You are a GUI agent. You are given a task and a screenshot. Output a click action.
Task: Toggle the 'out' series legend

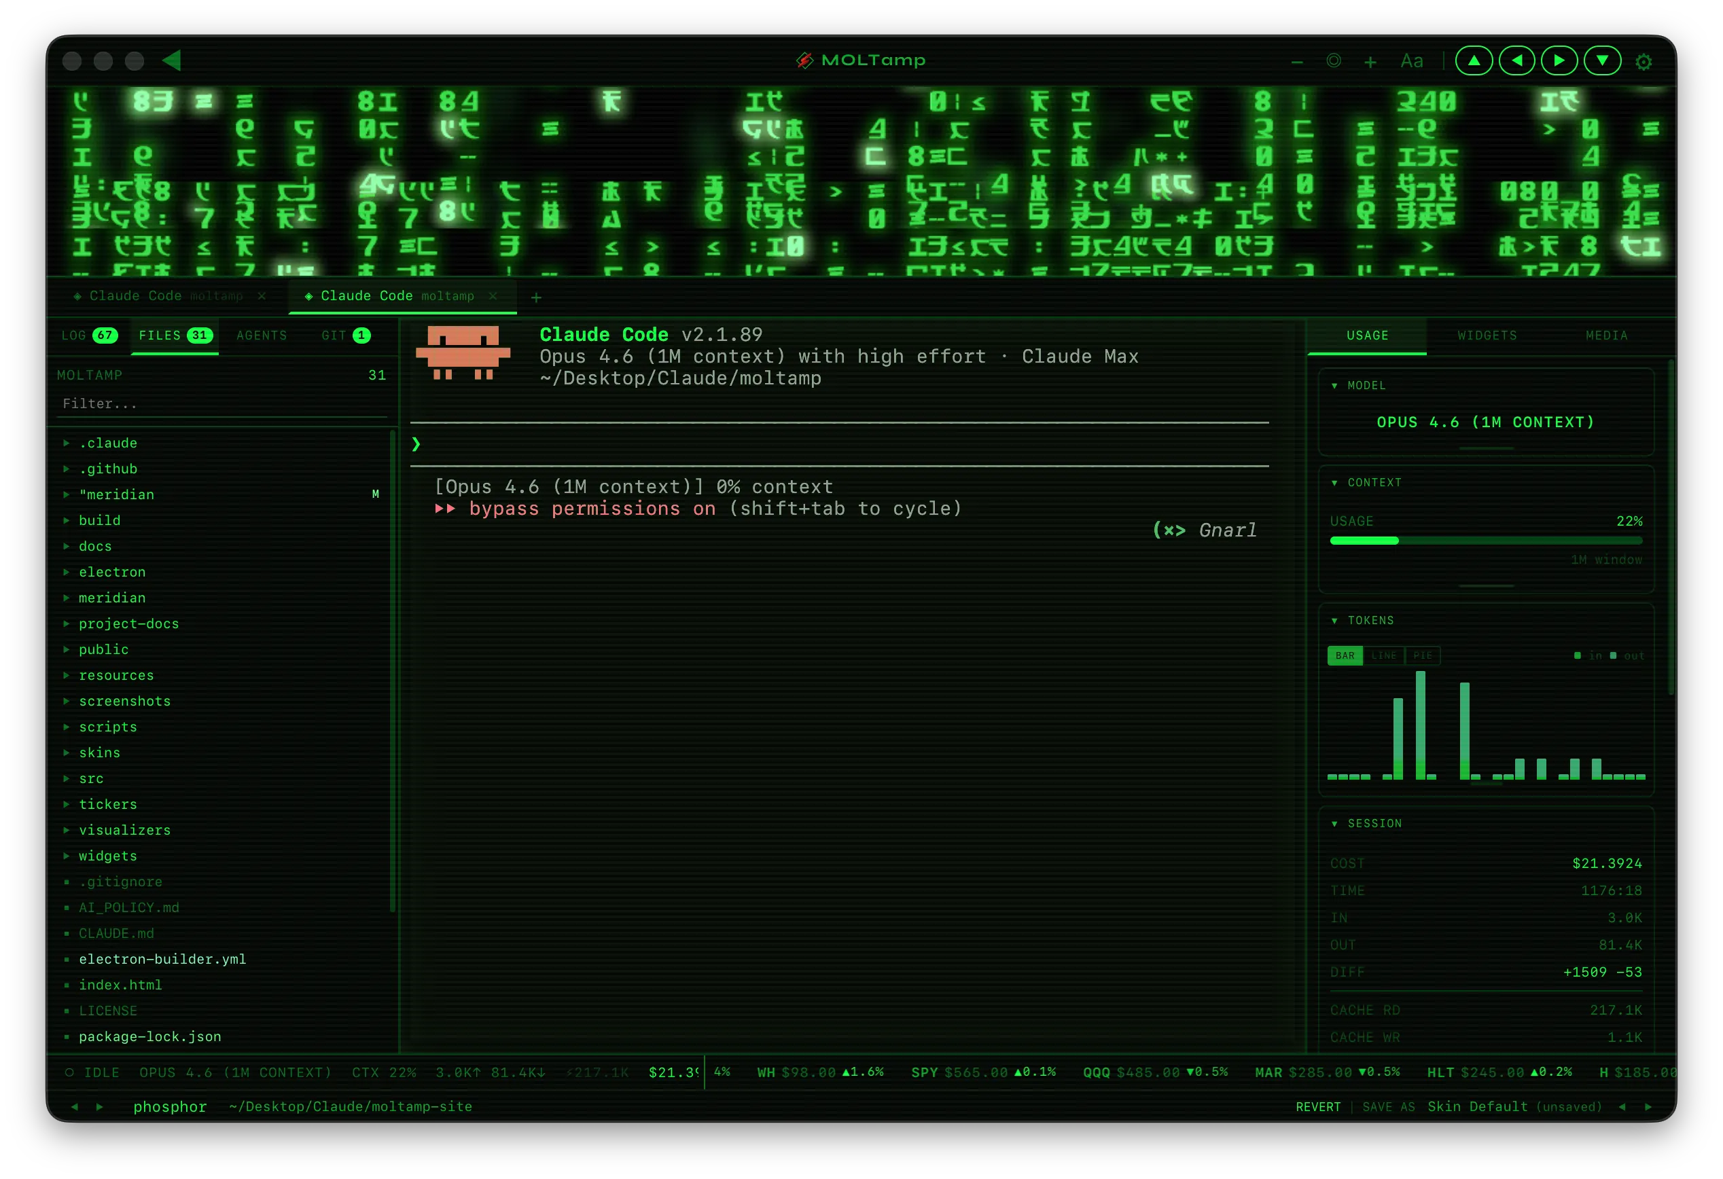click(x=1627, y=656)
